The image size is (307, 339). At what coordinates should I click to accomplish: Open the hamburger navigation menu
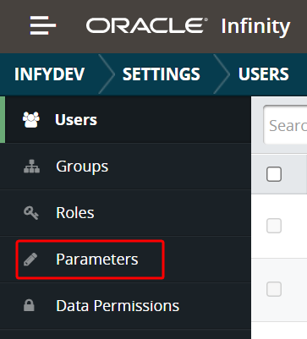pos(43,25)
